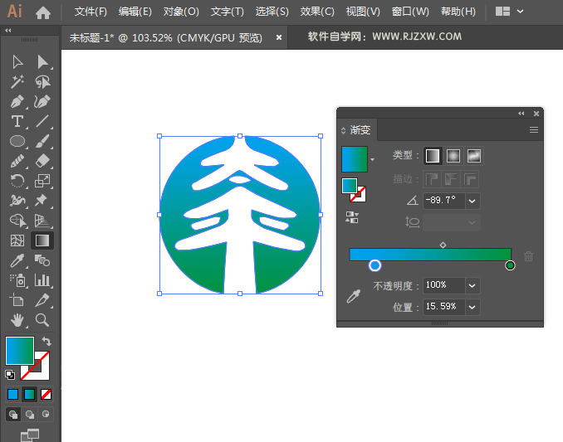563x442 pixels.
Task: Open gradient panel hamburger menu
Action: [x=534, y=129]
